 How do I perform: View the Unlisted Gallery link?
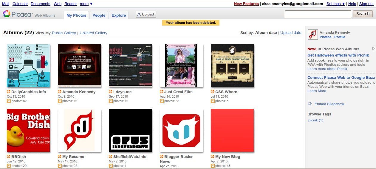(93, 33)
